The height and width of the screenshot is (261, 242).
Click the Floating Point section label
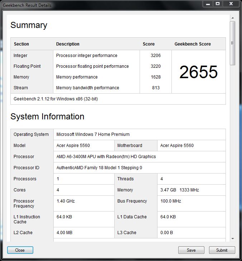click(27, 66)
